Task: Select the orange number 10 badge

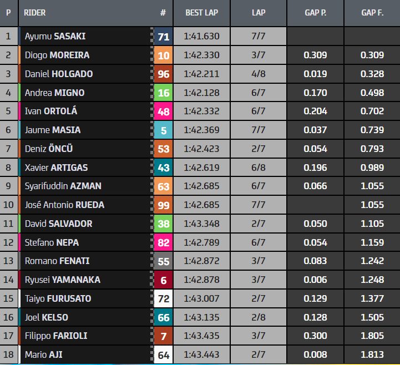Action: [163, 55]
